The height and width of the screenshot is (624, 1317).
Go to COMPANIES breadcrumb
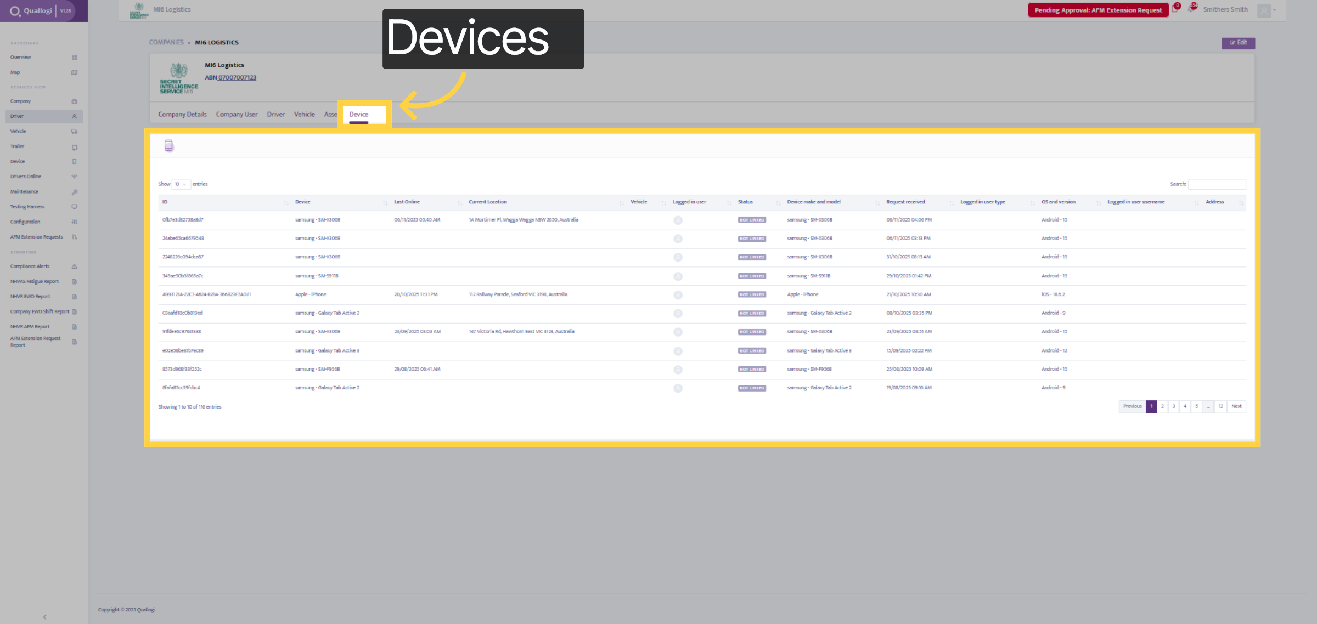tap(166, 43)
